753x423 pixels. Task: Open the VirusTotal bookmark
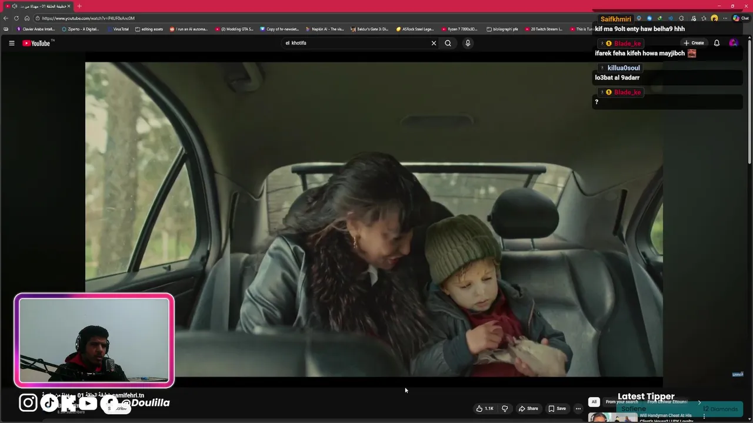[118, 29]
